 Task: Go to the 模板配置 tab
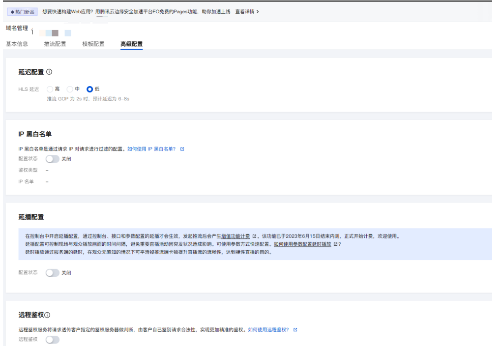[93, 44]
